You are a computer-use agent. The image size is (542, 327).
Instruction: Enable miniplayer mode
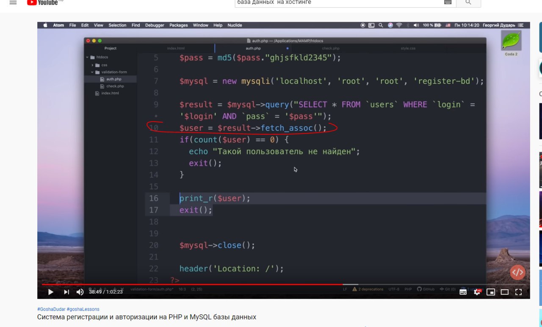[x=491, y=292]
